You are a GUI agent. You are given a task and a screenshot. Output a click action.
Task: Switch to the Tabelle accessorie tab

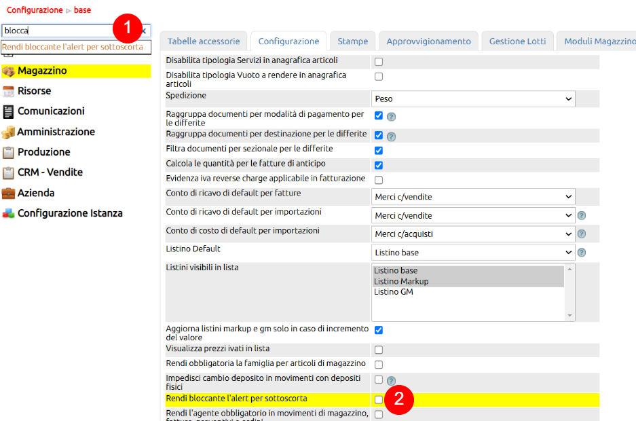tap(204, 41)
